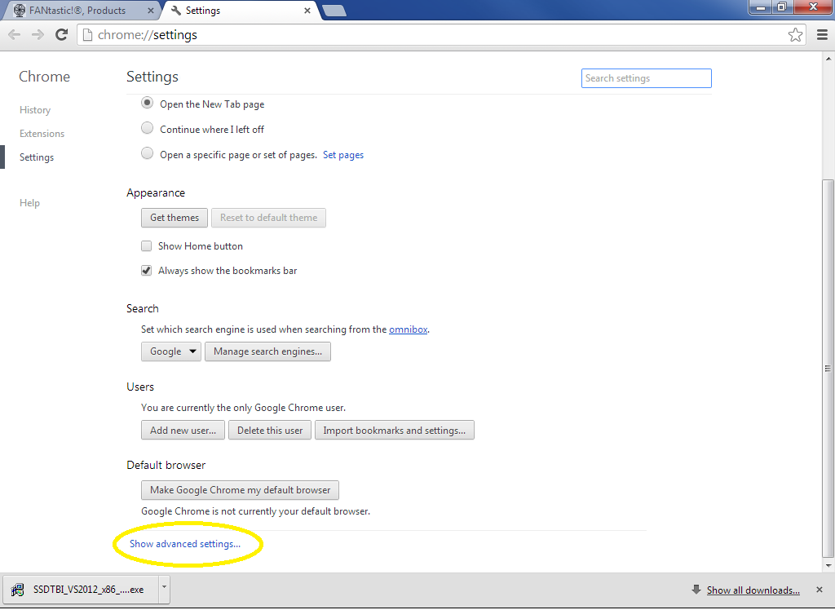This screenshot has height=610, width=835.
Task: Click the vertical scrollbar thumb
Action: 828,369
